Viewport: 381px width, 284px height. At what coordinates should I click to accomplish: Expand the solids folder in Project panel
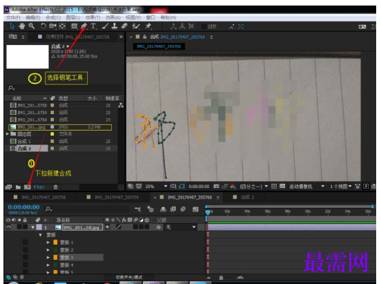pos(8,134)
